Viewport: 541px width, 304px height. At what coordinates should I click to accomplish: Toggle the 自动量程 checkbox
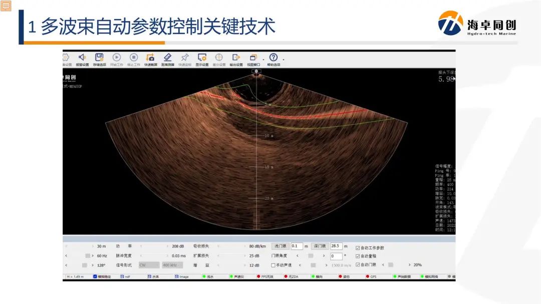(x=358, y=256)
